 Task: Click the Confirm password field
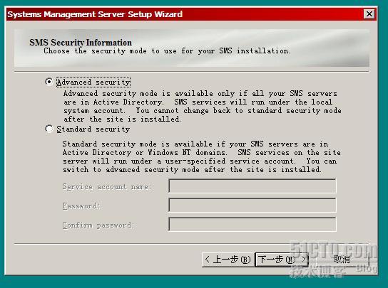tap(252, 224)
